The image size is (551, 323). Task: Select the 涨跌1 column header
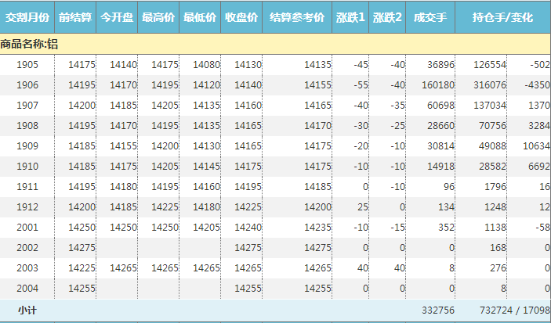350,16
